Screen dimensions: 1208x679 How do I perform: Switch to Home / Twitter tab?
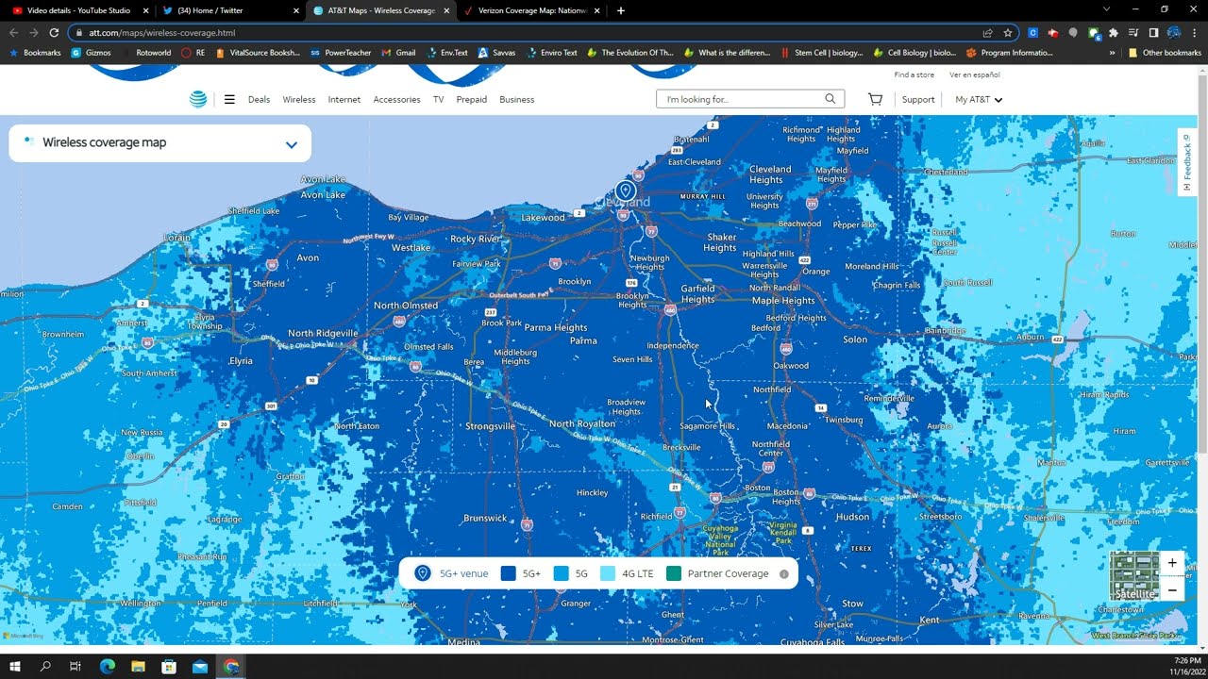231,10
